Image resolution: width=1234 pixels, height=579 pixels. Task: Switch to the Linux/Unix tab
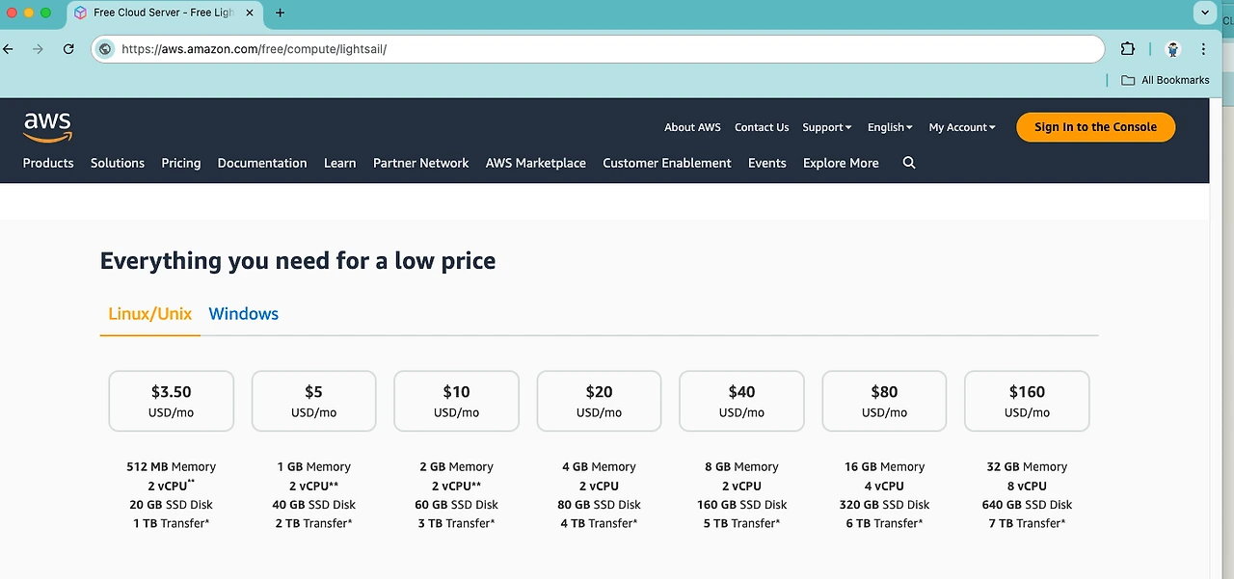pos(149,314)
